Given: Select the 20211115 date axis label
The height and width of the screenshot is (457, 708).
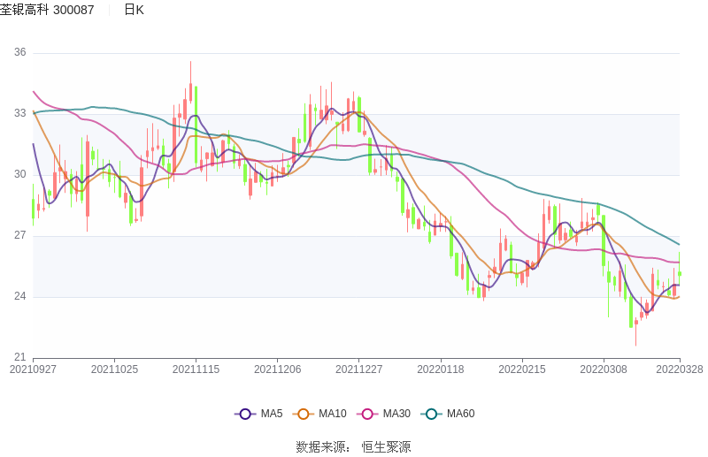Looking at the screenshot, I should click(x=196, y=369).
